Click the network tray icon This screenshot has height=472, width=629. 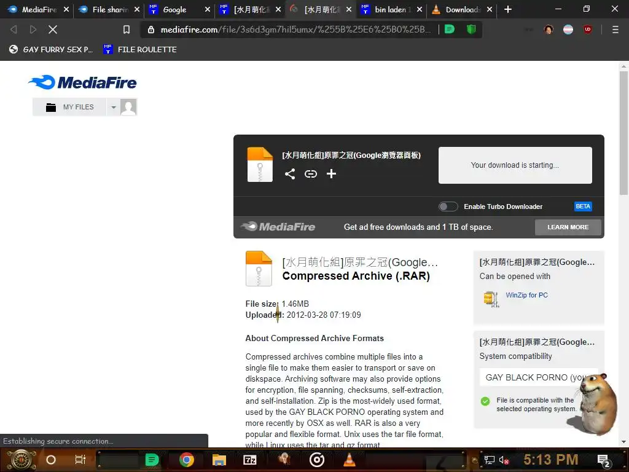pyautogui.click(x=489, y=460)
